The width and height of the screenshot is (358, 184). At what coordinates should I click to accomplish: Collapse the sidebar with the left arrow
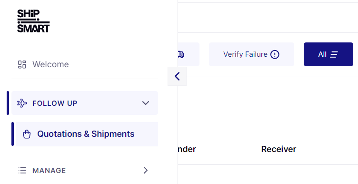[177, 76]
